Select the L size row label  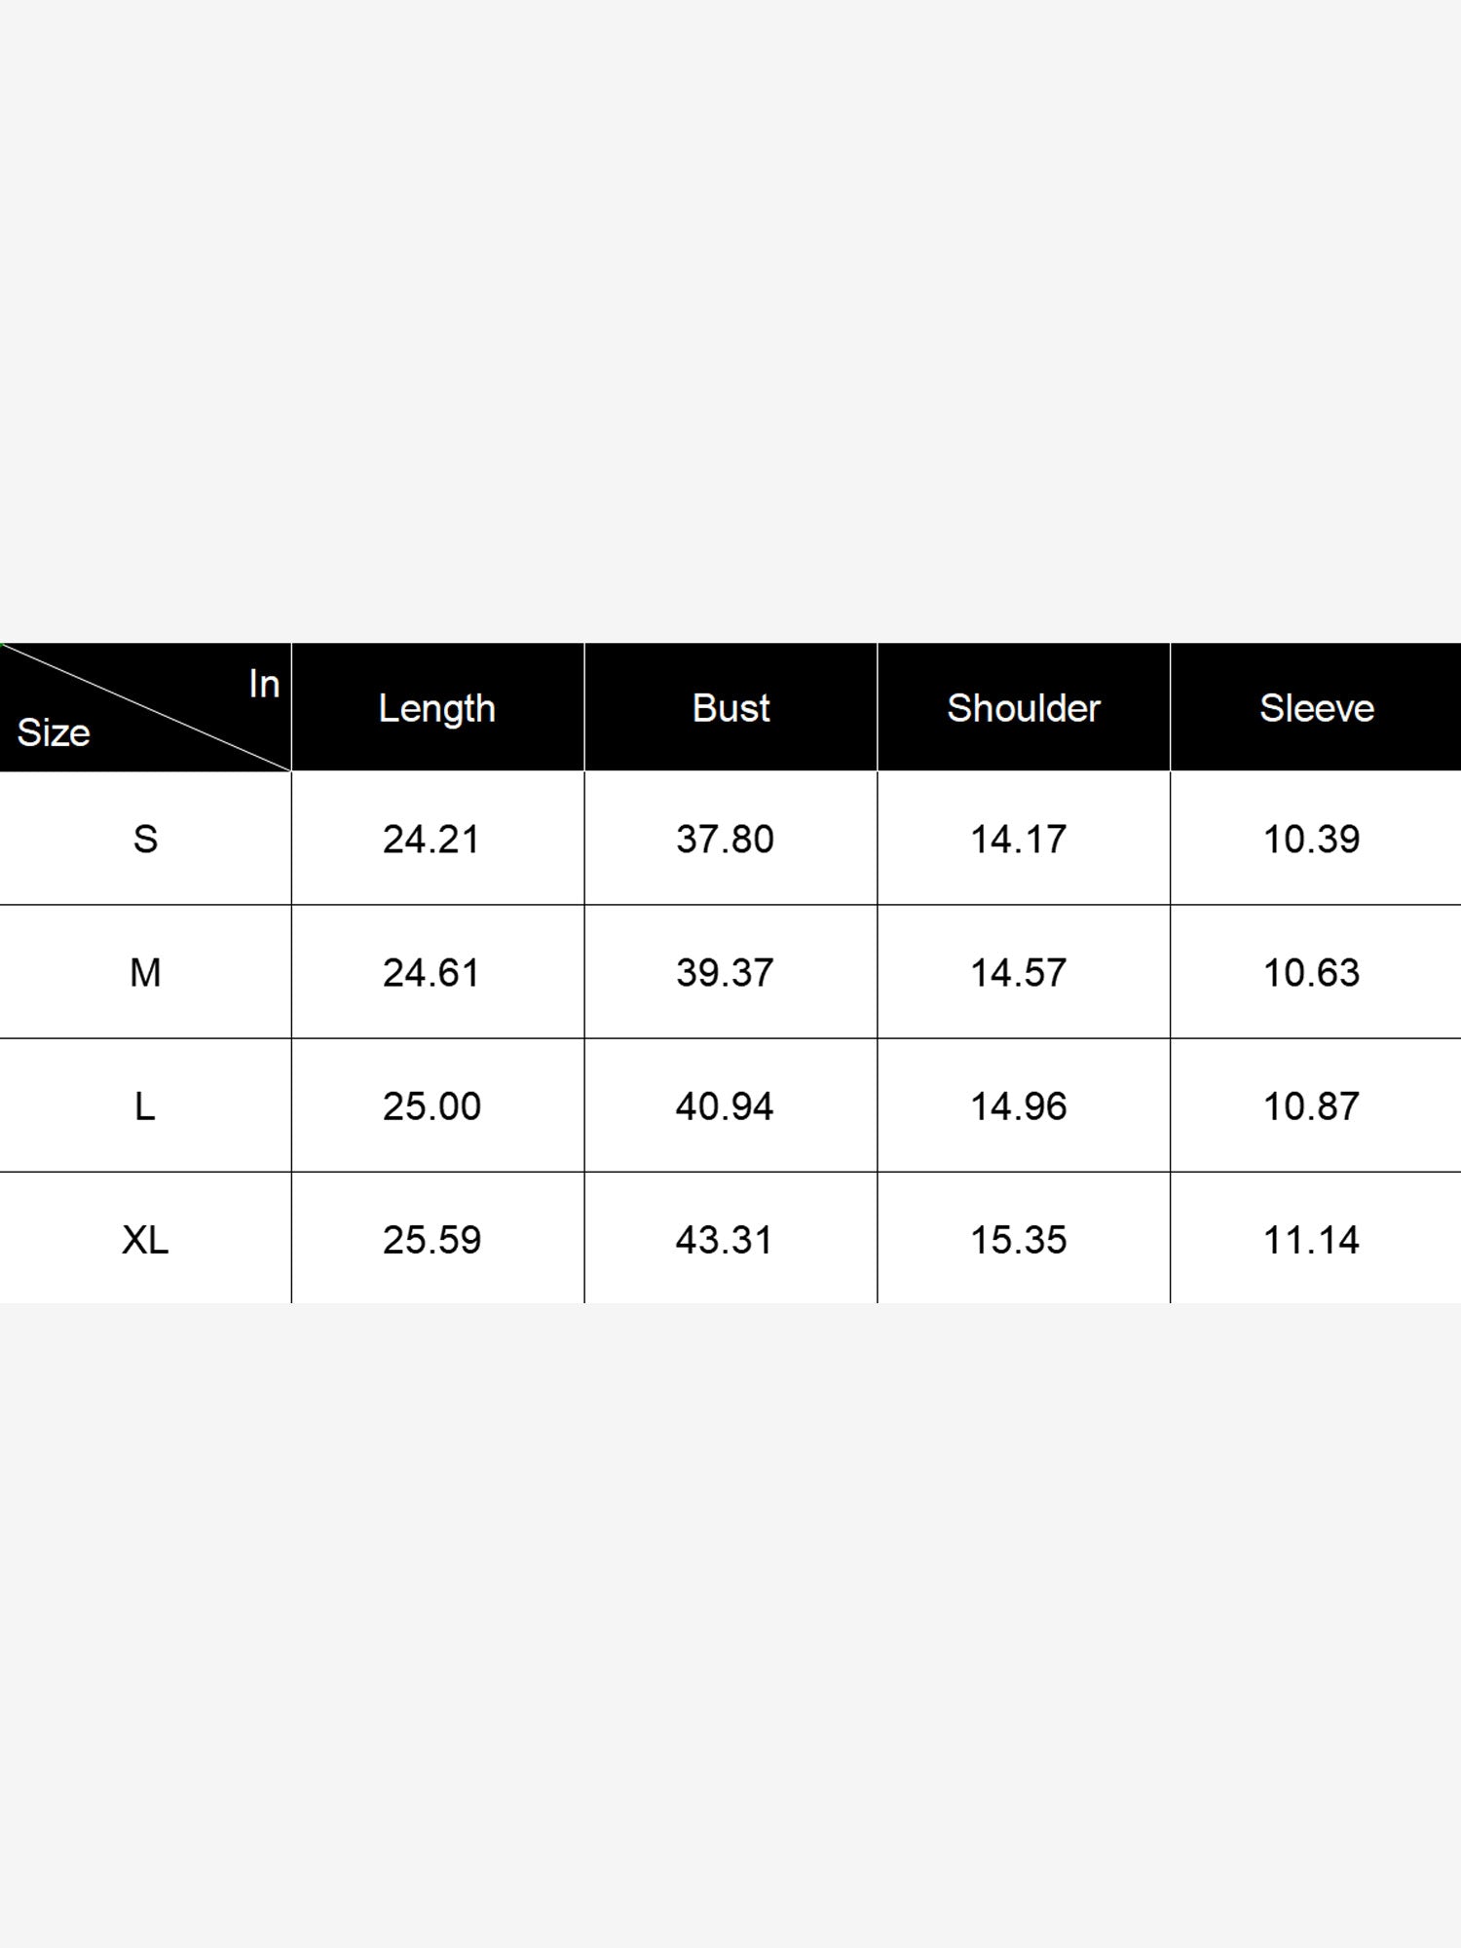[x=145, y=1106]
